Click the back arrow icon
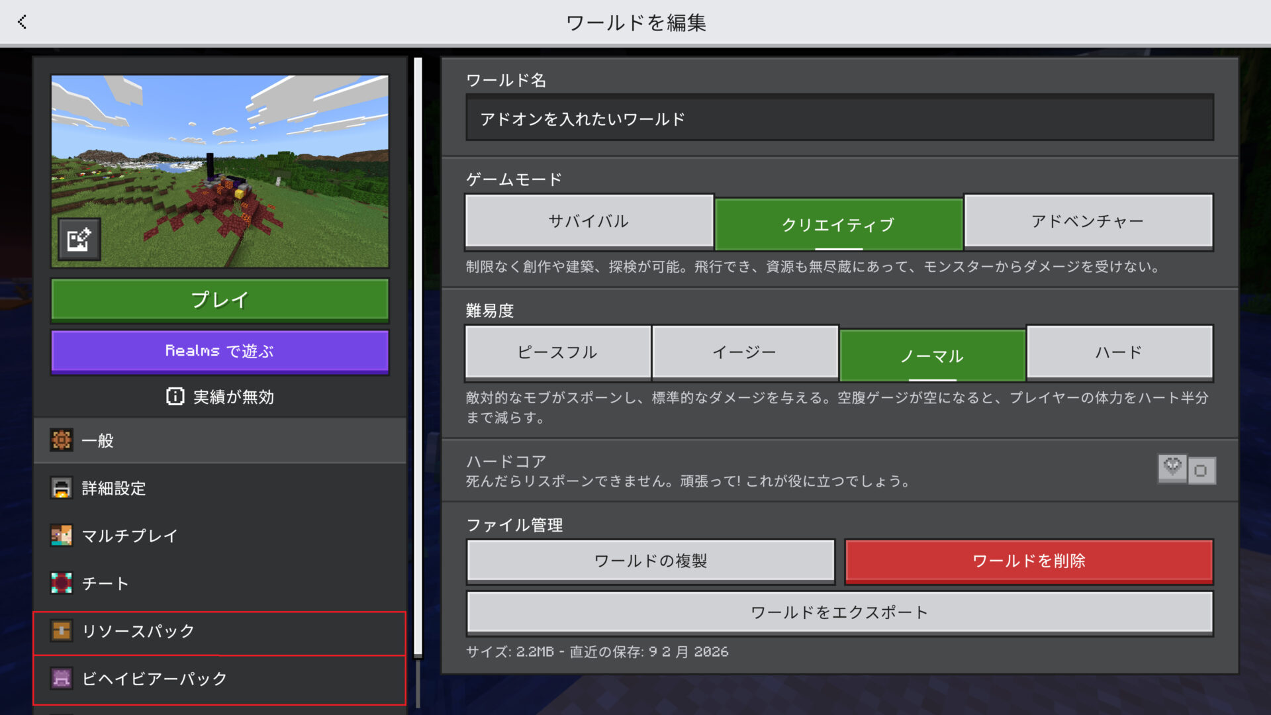This screenshot has width=1271, height=715. coord(23,22)
